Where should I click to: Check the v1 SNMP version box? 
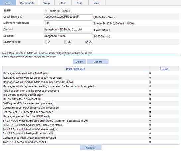46,42
